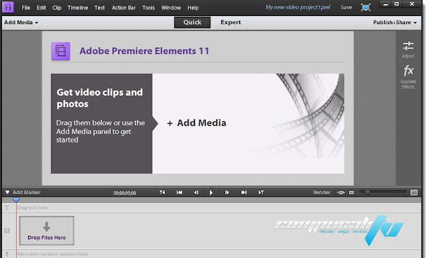Expand the Add Media dropdown
The image size is (429, 258).
pyautogui.click(x=21, y=22)
